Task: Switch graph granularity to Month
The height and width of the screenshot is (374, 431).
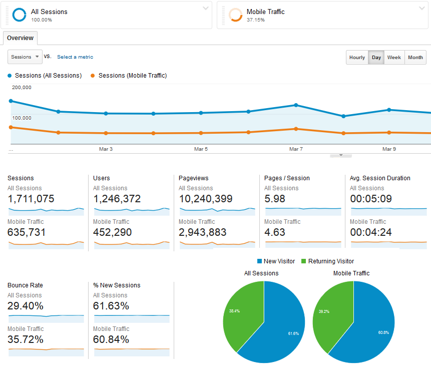Action: pyautogui.click(x=415, y=57)
